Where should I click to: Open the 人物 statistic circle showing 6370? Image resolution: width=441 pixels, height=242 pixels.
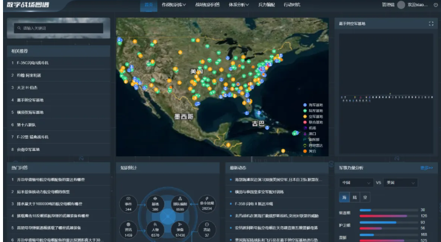pyautogui.click(x=155, y=229)
